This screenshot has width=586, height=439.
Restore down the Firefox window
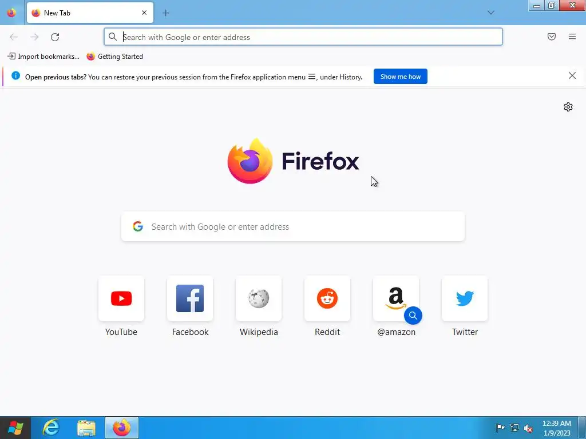point(551,5)
